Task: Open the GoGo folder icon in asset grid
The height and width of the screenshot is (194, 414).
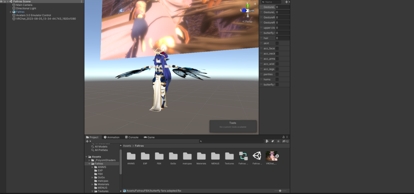Action: (x=173, y=156)
